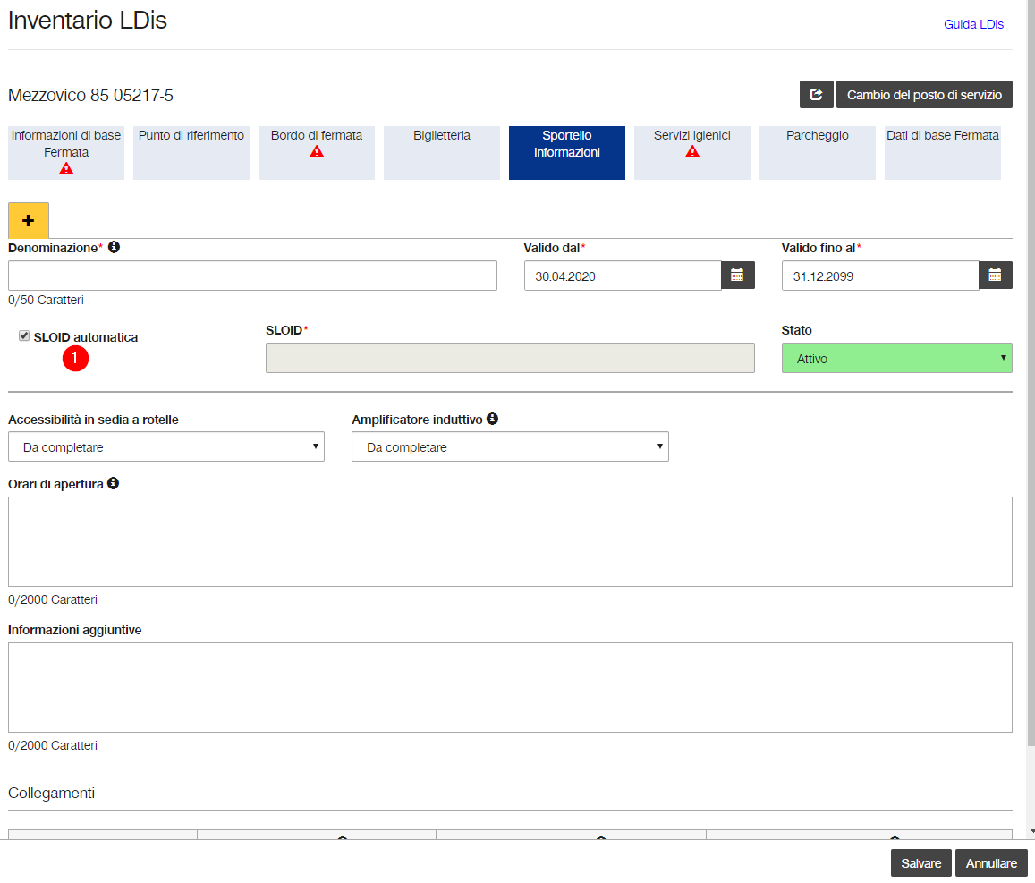Screen dimensions: 1035x883
Task: Click the yellow plus button to add entry
Action: tap(29, 220)
